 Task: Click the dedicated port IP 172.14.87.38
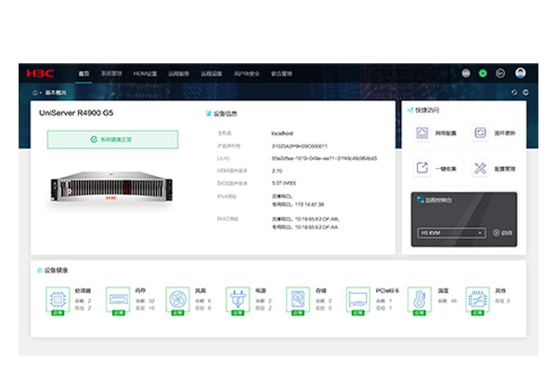309,204
